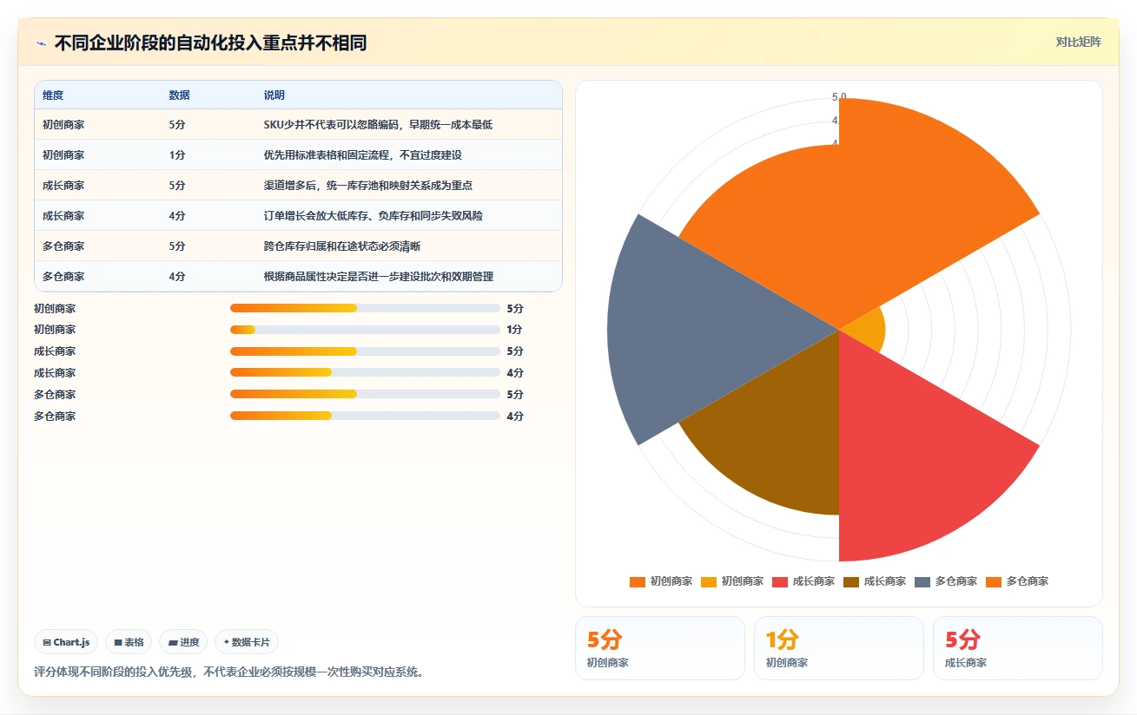Open the orange 5分 初创商家 data card
Screen dimensions: 1137x715
659,648
